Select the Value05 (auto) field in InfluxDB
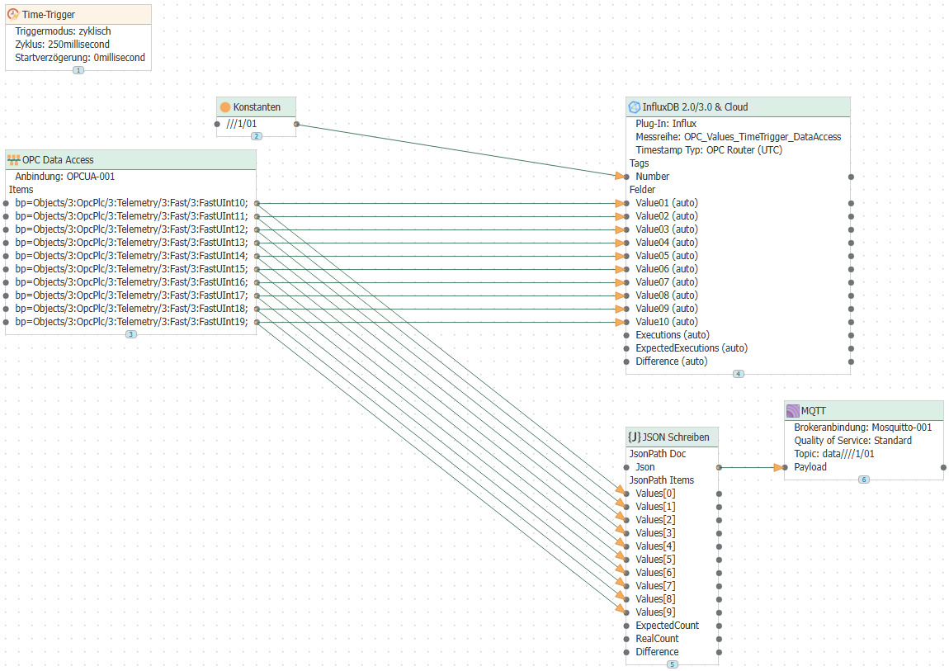Image resolution: width=949 pixels, height=671 pixels. pos(666,256)
